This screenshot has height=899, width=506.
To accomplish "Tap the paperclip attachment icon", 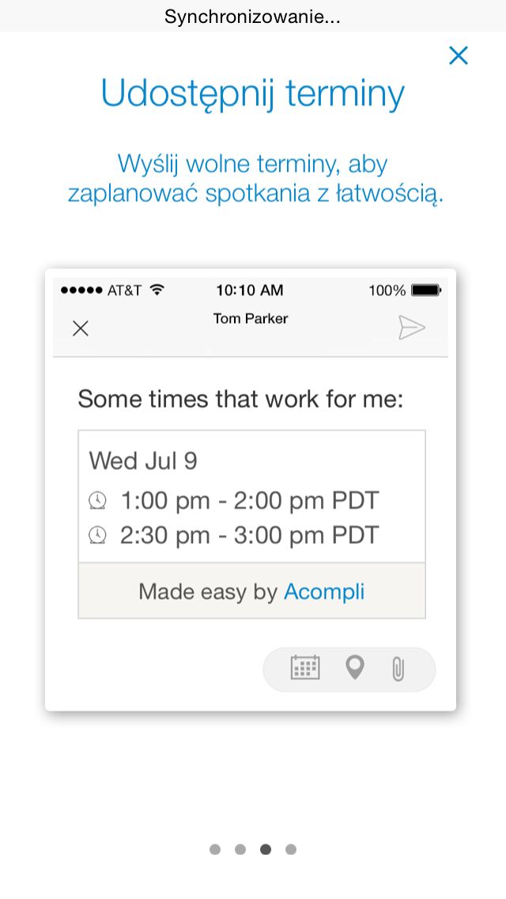I will click(x=398, y=669).
